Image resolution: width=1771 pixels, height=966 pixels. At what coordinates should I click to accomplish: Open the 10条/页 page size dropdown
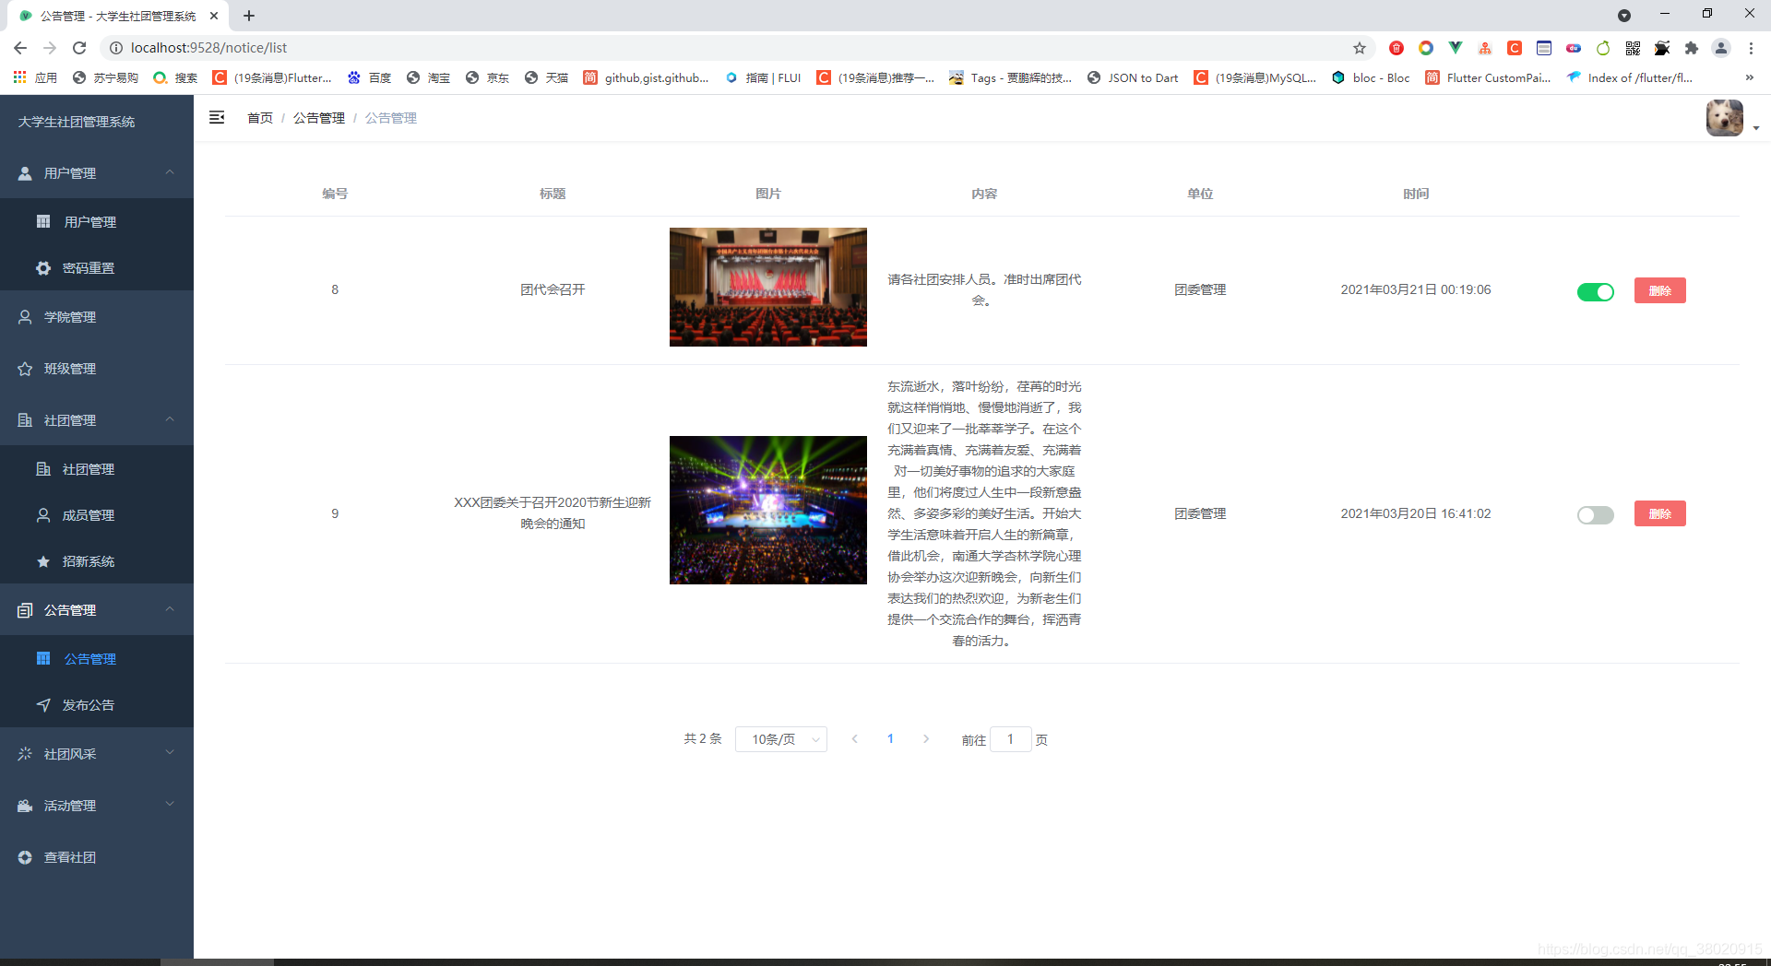pos(780,739)
